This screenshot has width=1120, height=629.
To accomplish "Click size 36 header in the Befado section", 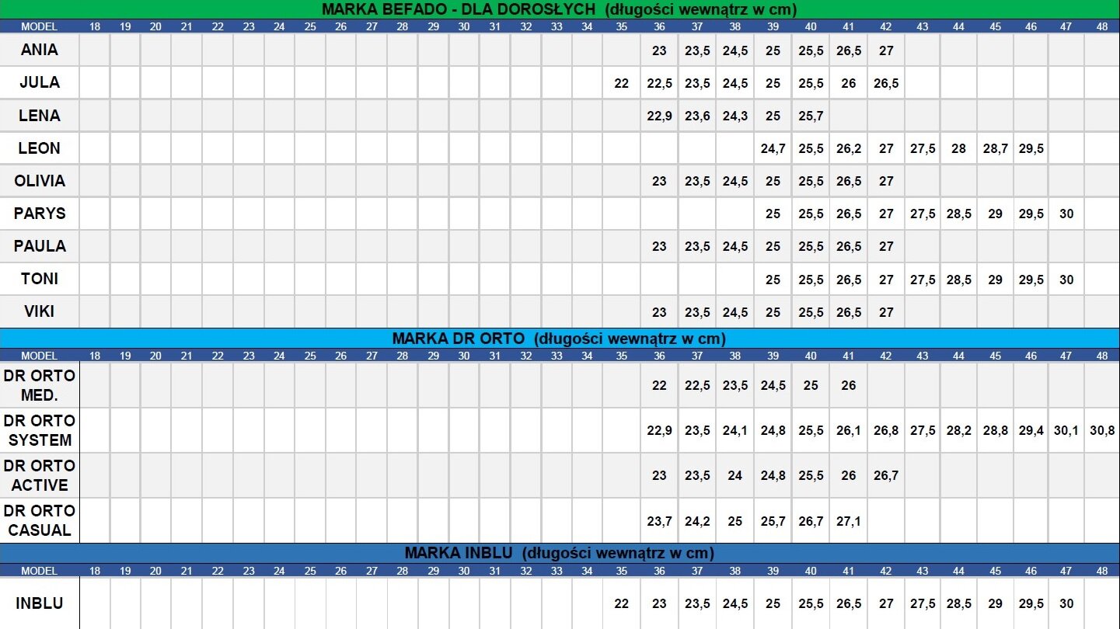I will coord(659,26).
